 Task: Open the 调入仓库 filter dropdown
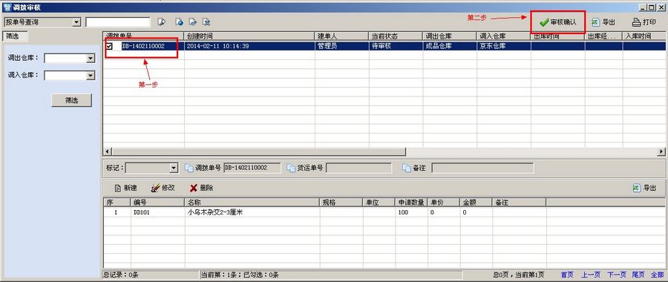91,76
